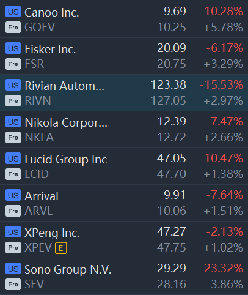This screenshot has height=295, width=248.
Task: Click the US badge beside Fisker Inc.
Action: (x=13, y=49)
